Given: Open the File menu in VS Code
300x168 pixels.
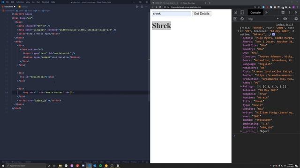Looking at the screenshot, I should (7, 2).
